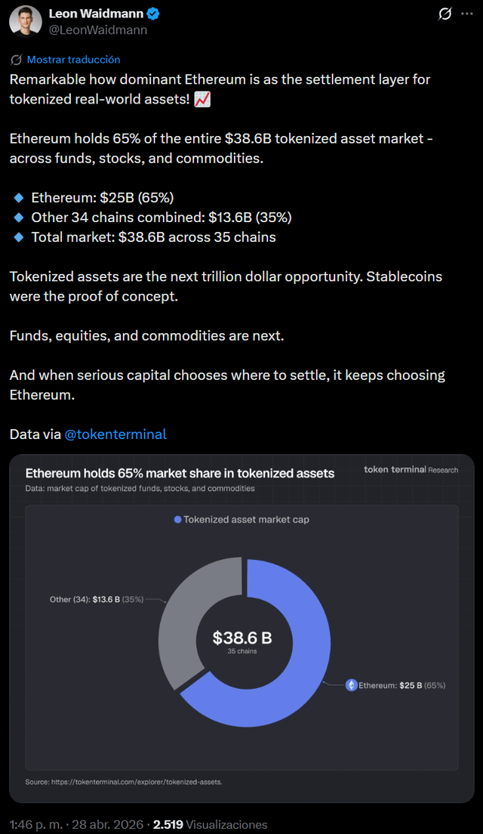Viewport: 483px width, 834px height.
Task: Click the token terminal Research logo
Action: coord(411,469)
